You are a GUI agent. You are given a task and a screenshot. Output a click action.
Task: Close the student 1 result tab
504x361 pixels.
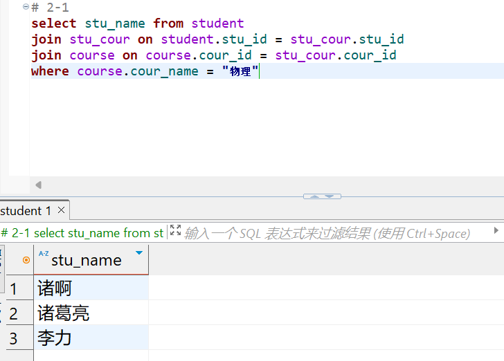click(x=61, y=210)
